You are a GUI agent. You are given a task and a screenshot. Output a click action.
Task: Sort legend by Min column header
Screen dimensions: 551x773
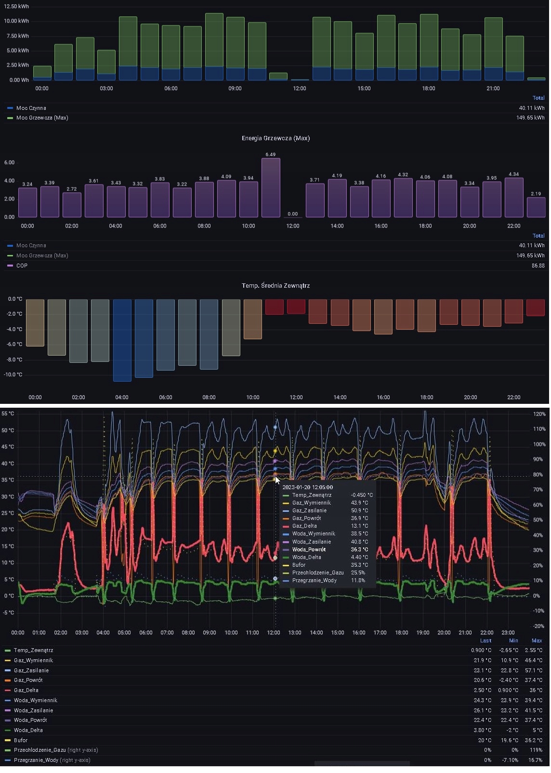[x=514, y=641]
